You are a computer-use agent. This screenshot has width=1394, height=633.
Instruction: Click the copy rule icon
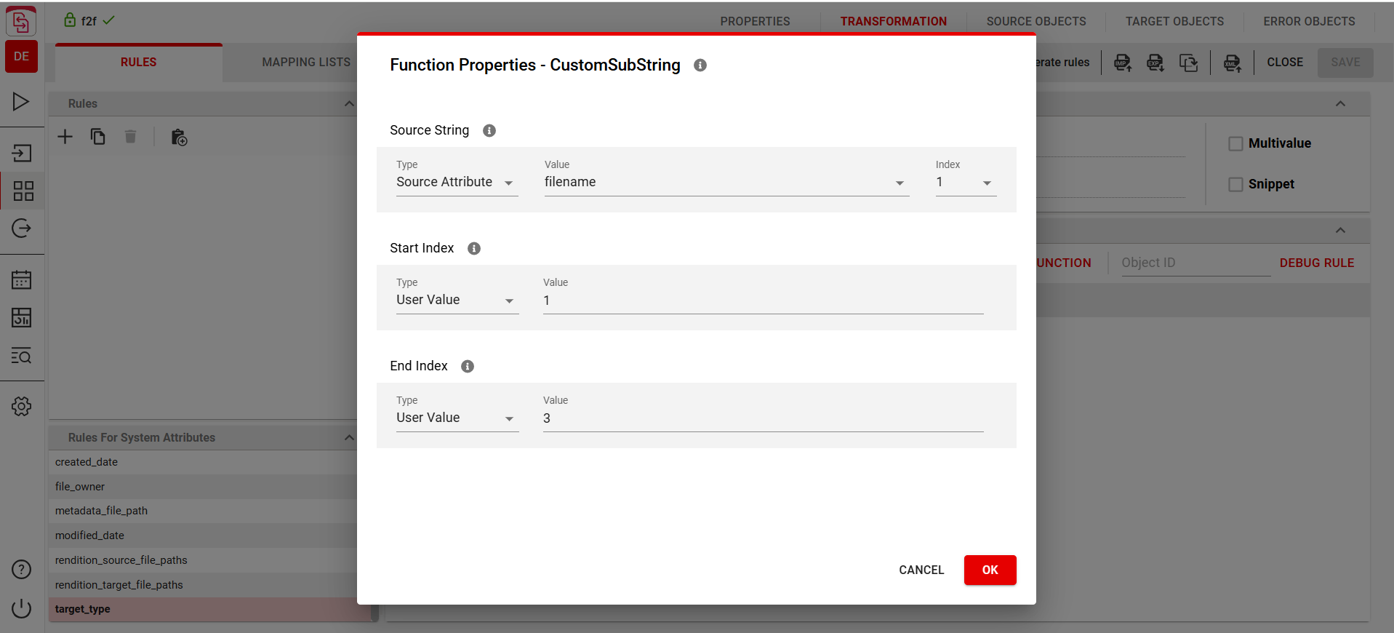tap(98, 137)
